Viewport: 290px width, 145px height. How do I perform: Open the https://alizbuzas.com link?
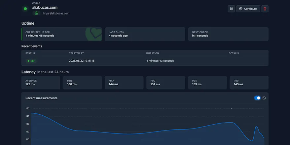coord(56,13)
